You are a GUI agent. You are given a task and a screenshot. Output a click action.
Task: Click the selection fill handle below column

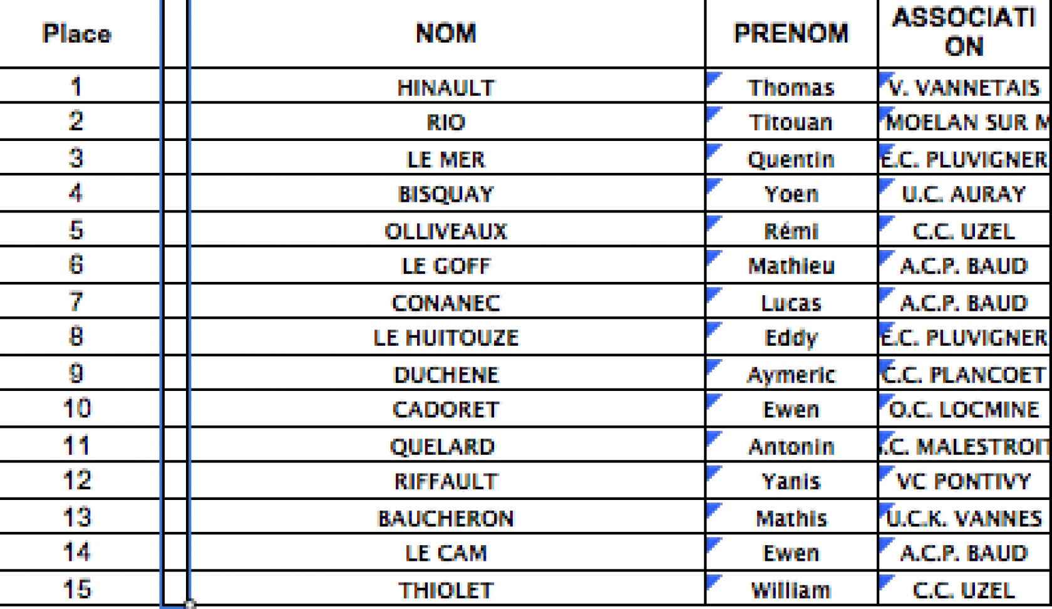pos(190,604)
